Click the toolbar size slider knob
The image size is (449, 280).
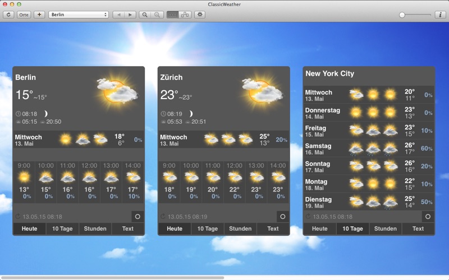[402, 15]
